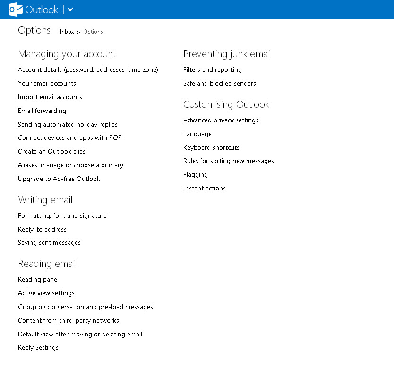This screenshot has width=394, height=369.
Task: Open Account details settings
Action: coord(88,69)
